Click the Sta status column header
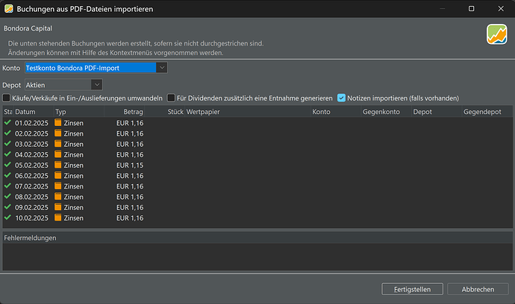 pos(8,112)
